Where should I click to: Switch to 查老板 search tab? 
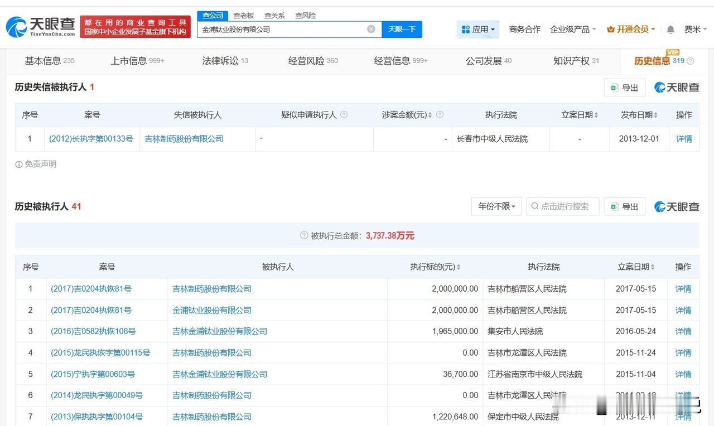point(244,16)
